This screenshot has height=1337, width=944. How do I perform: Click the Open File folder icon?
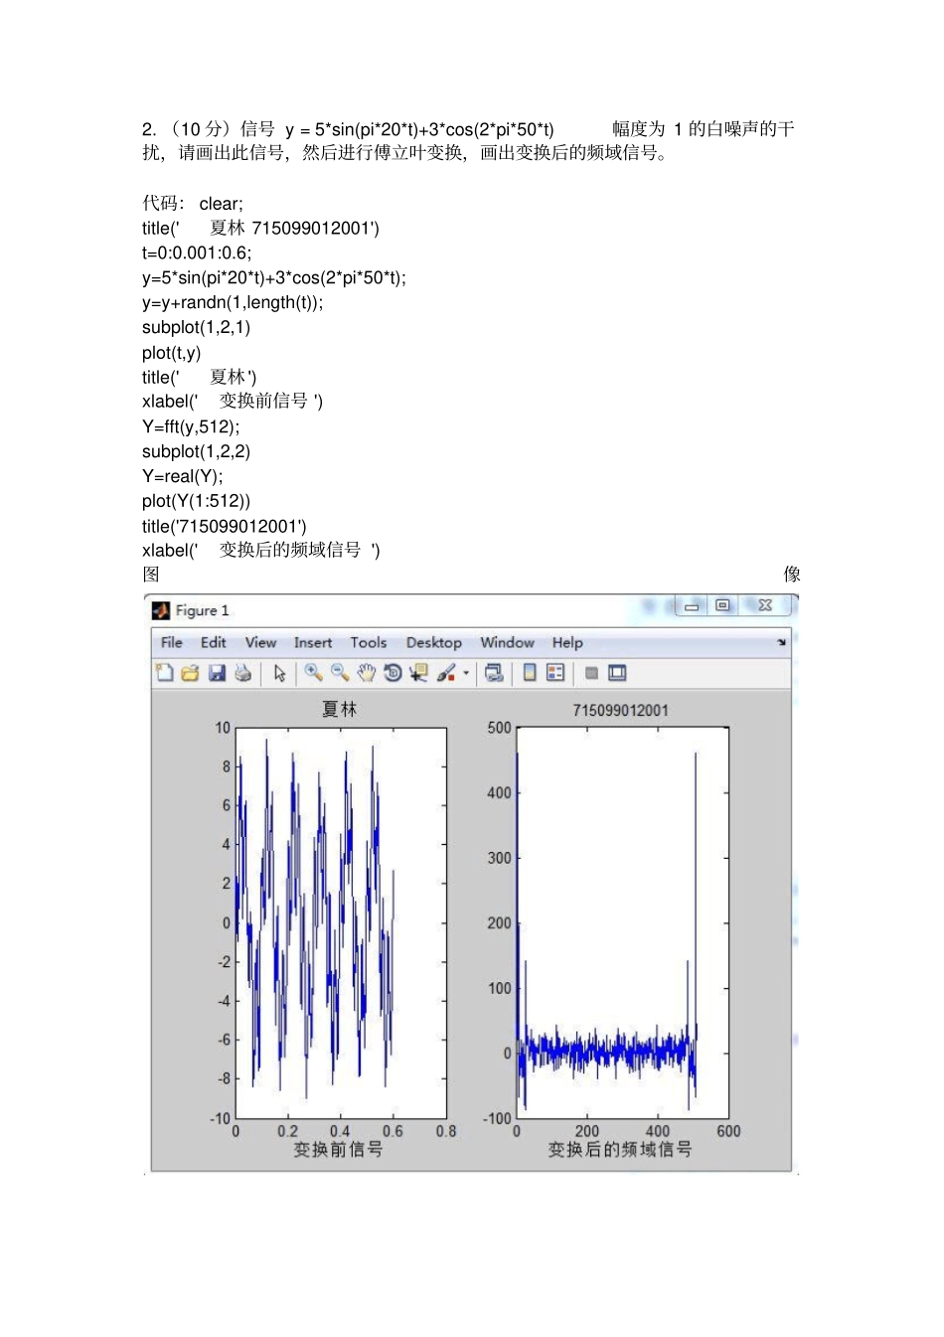click(x=191, y=673)
